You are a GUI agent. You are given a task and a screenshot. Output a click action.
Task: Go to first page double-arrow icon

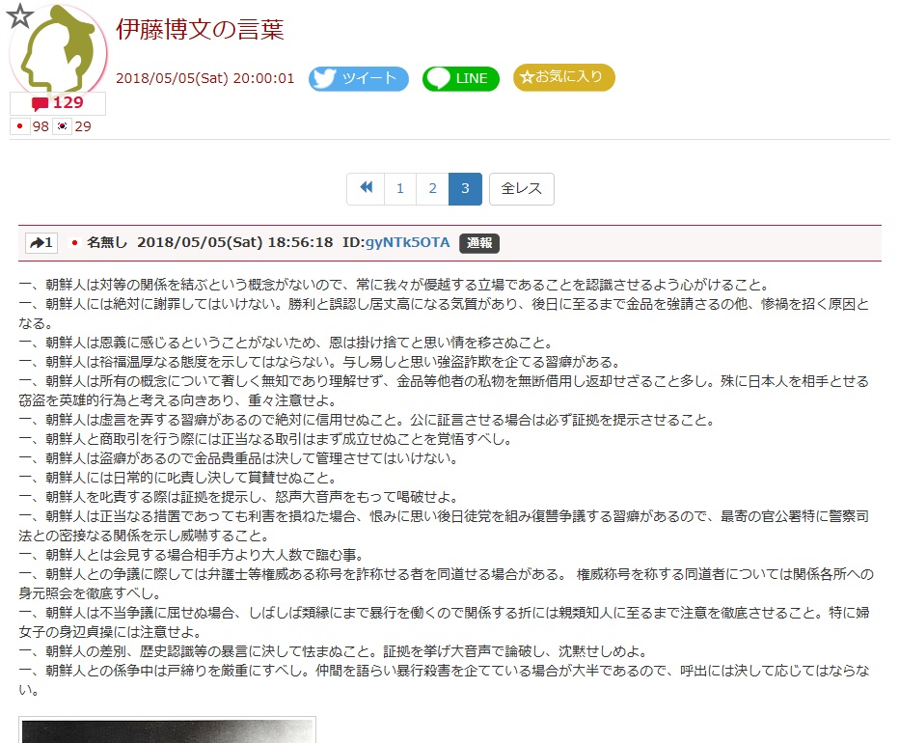[366, 188]
